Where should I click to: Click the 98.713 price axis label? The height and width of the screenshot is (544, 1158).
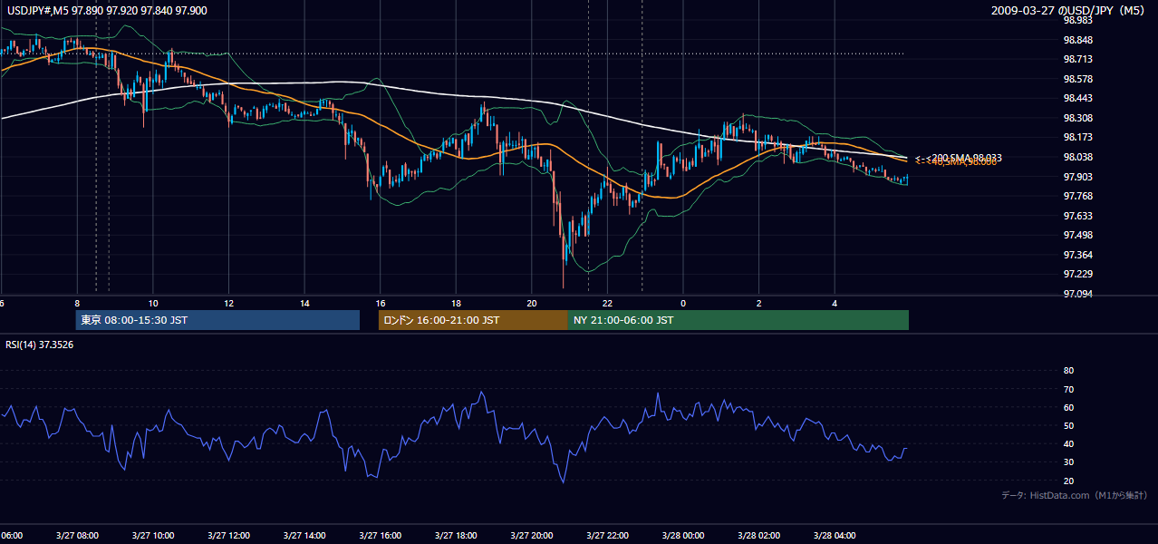pyautogui.click(x=1077, y=59)
